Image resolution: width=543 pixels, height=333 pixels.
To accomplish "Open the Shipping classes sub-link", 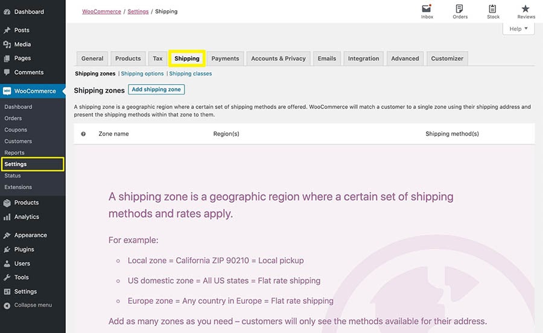I will (191, 73).
